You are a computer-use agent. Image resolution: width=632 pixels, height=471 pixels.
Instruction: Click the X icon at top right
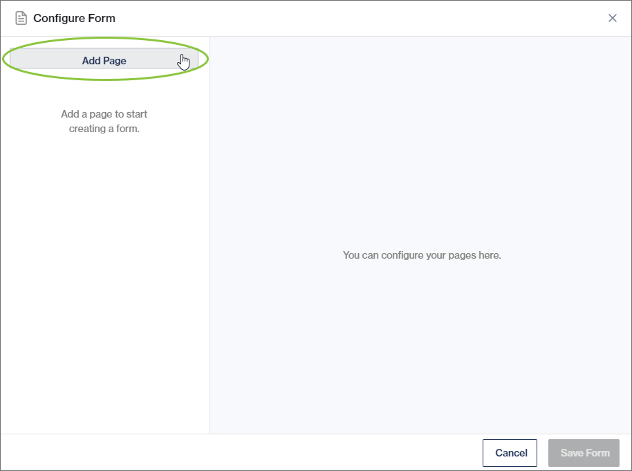pos(612,18)
